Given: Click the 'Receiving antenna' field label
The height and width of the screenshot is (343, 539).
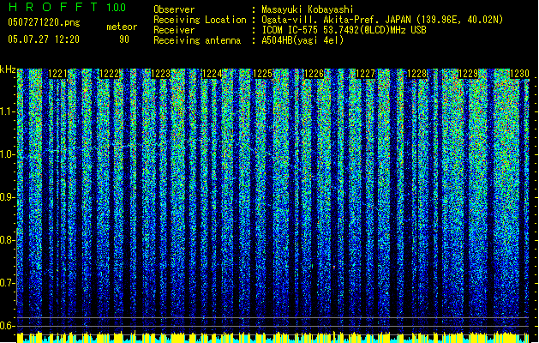Looking at the screenshot, I should pyautogui.click(x=197, y=40).
